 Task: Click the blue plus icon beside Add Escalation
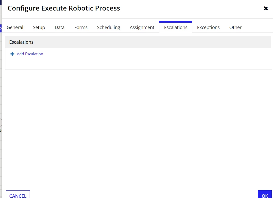click(12, 54)
